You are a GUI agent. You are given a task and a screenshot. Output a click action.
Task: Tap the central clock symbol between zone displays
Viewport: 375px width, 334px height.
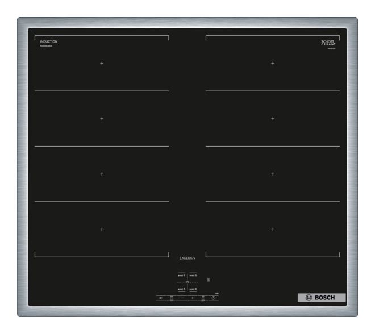pos(188,282)
